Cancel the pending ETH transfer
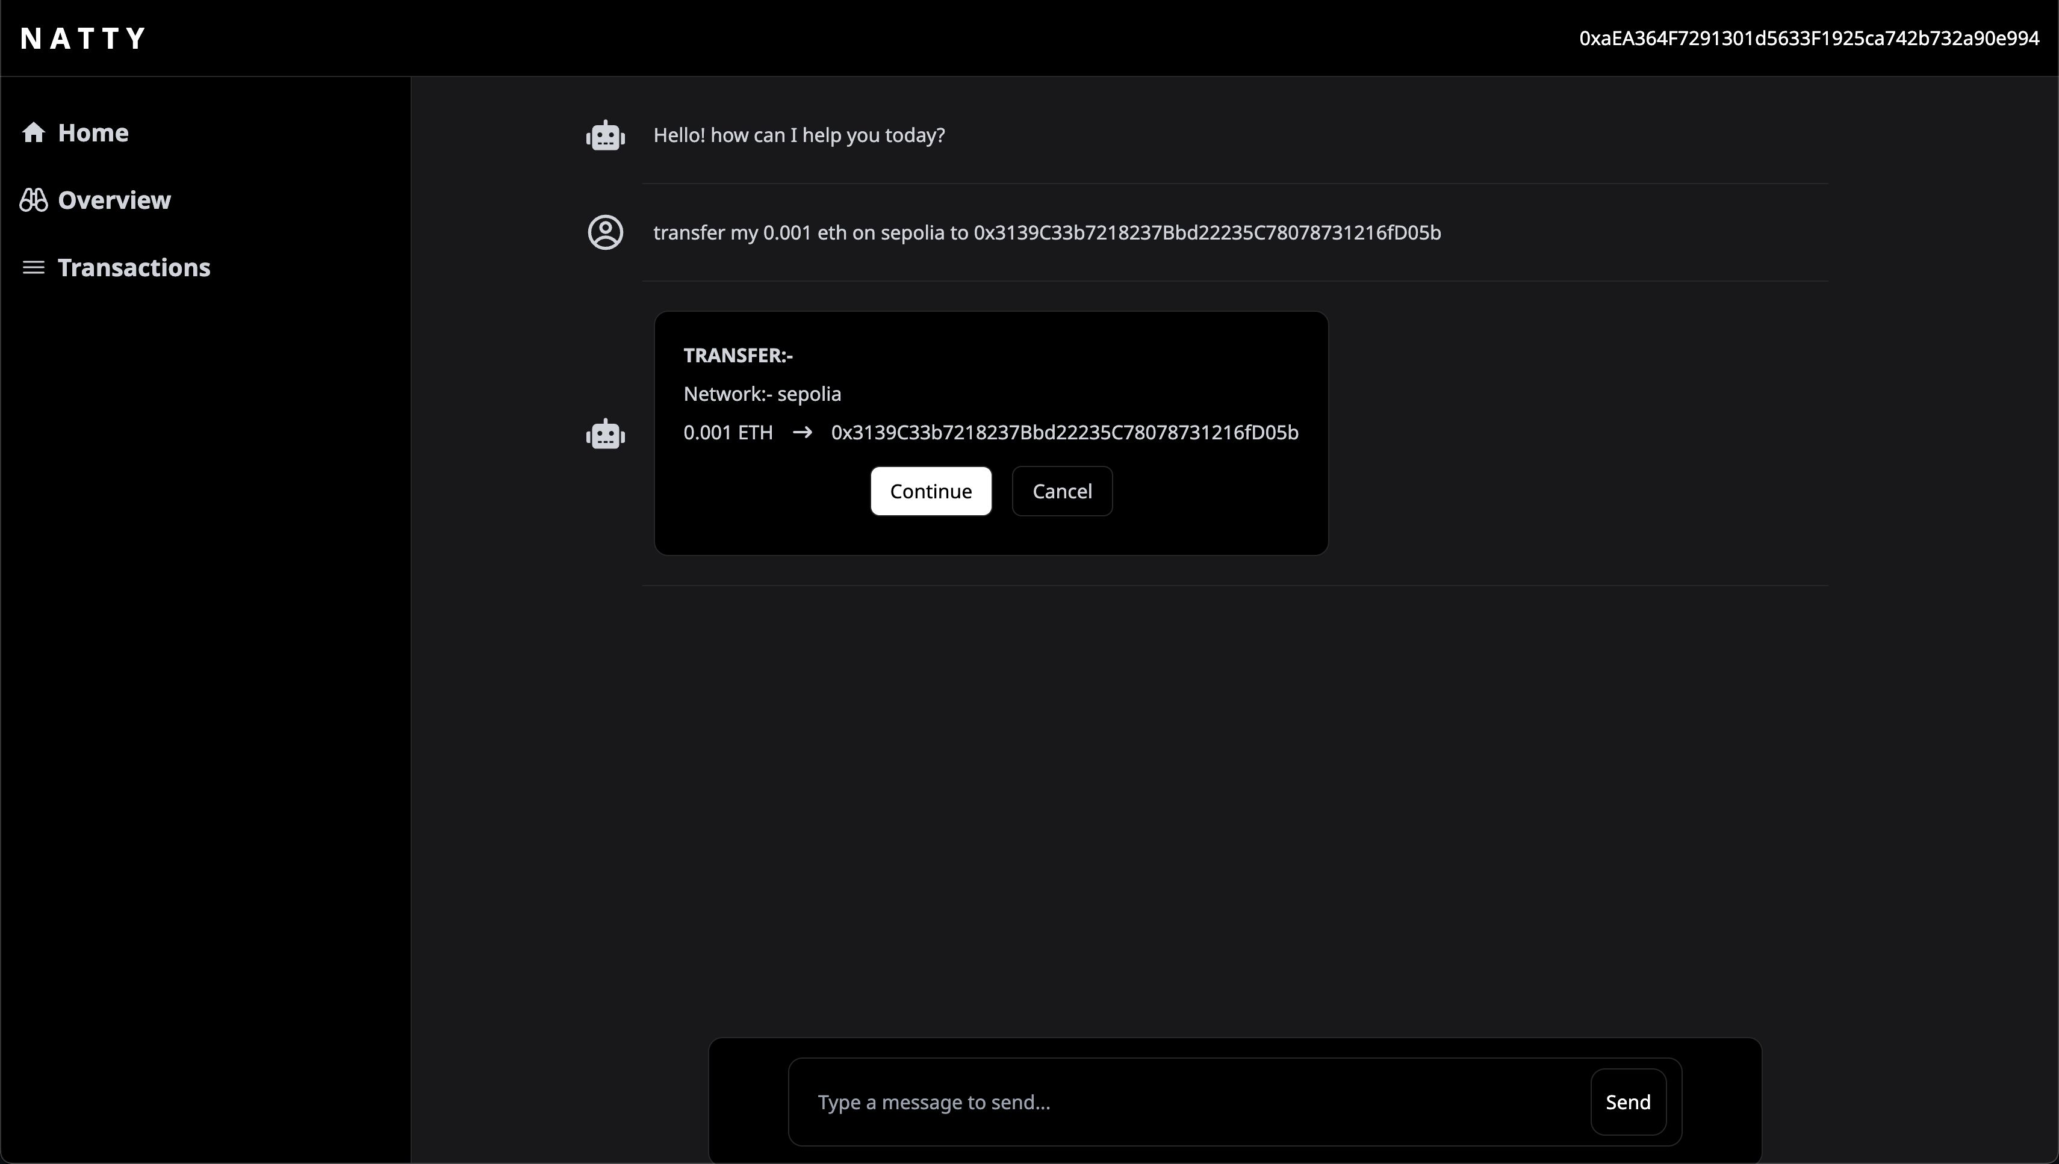2059x1164 pixels. click(1062, 491)
